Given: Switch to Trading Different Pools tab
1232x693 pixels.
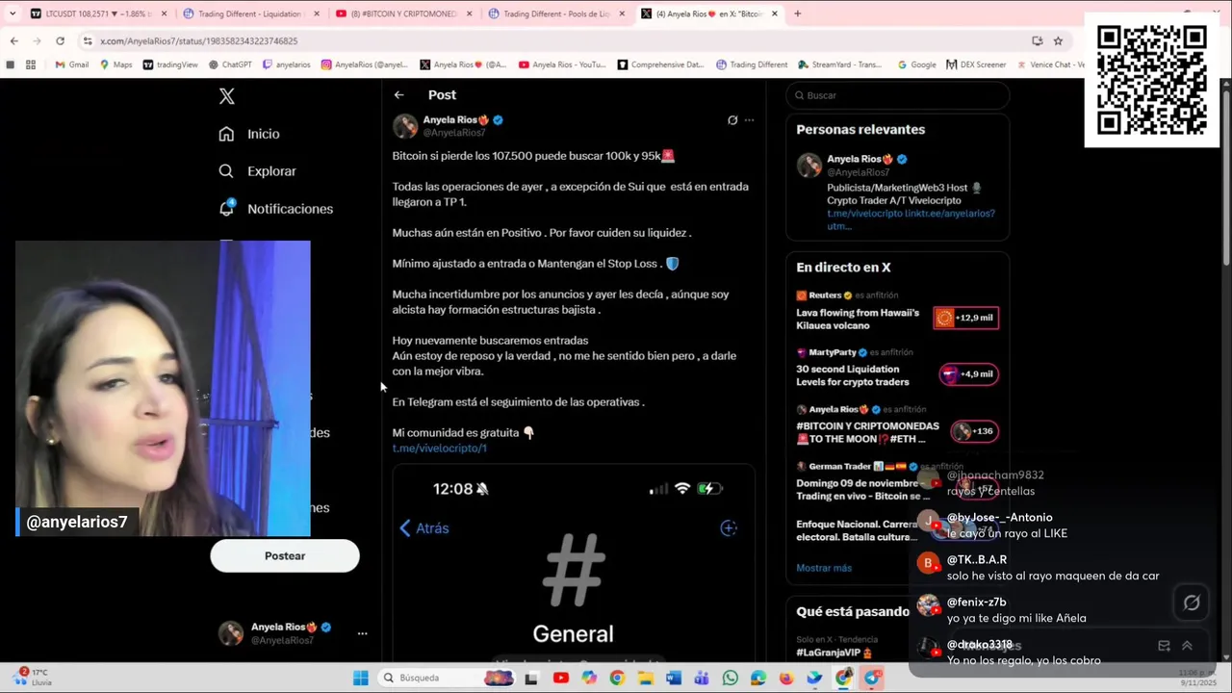Looking at the screenshot, I should click(557, 13).
